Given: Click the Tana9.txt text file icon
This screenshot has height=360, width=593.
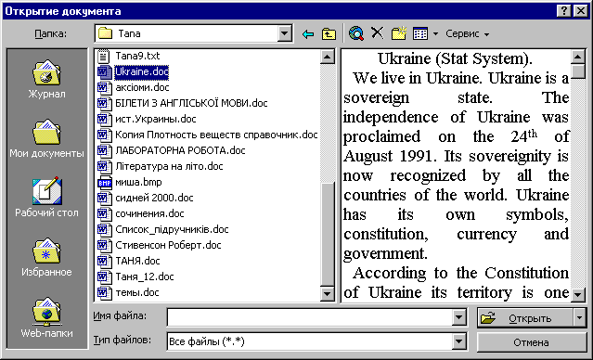Looking at the screenshot, I should coord(104,56).
